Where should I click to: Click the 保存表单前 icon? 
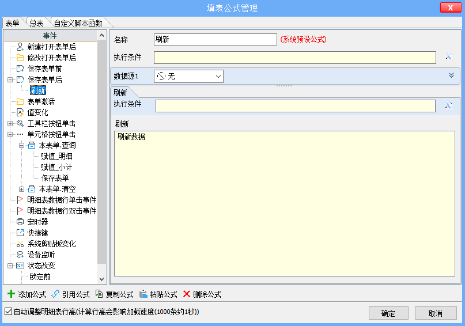(x=20, y=69)
